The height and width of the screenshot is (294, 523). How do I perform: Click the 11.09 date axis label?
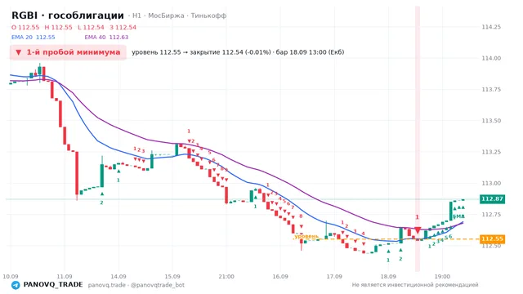point(65,276)
